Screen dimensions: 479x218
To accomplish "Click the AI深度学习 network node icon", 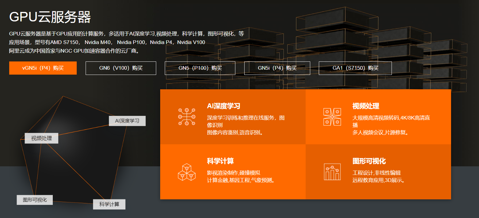I will [187, 116].
